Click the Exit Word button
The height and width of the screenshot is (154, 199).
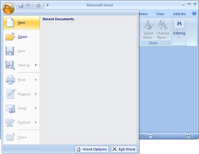tap(124, 149)
